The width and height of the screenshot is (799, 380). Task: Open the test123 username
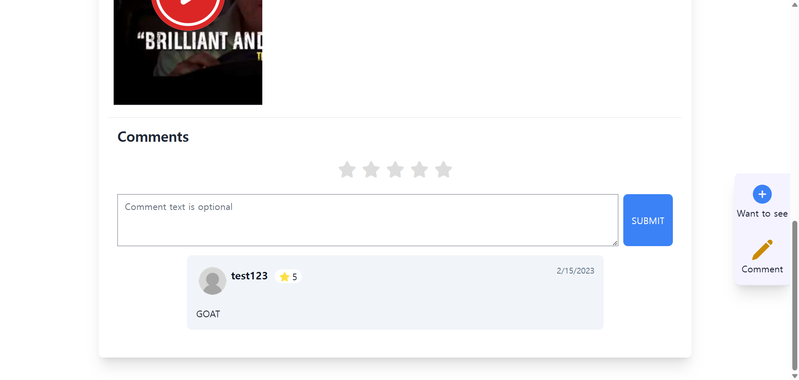point(249,276)
